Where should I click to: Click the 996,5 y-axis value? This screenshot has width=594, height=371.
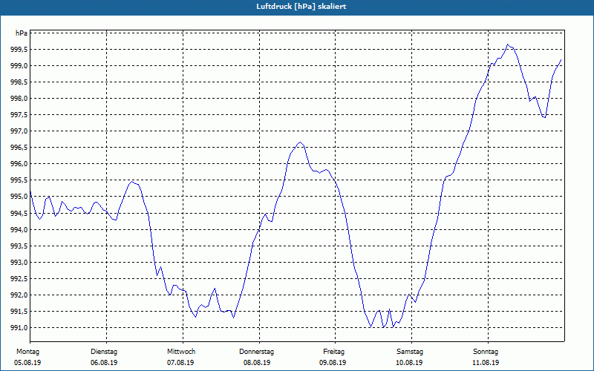pos(19,148)
